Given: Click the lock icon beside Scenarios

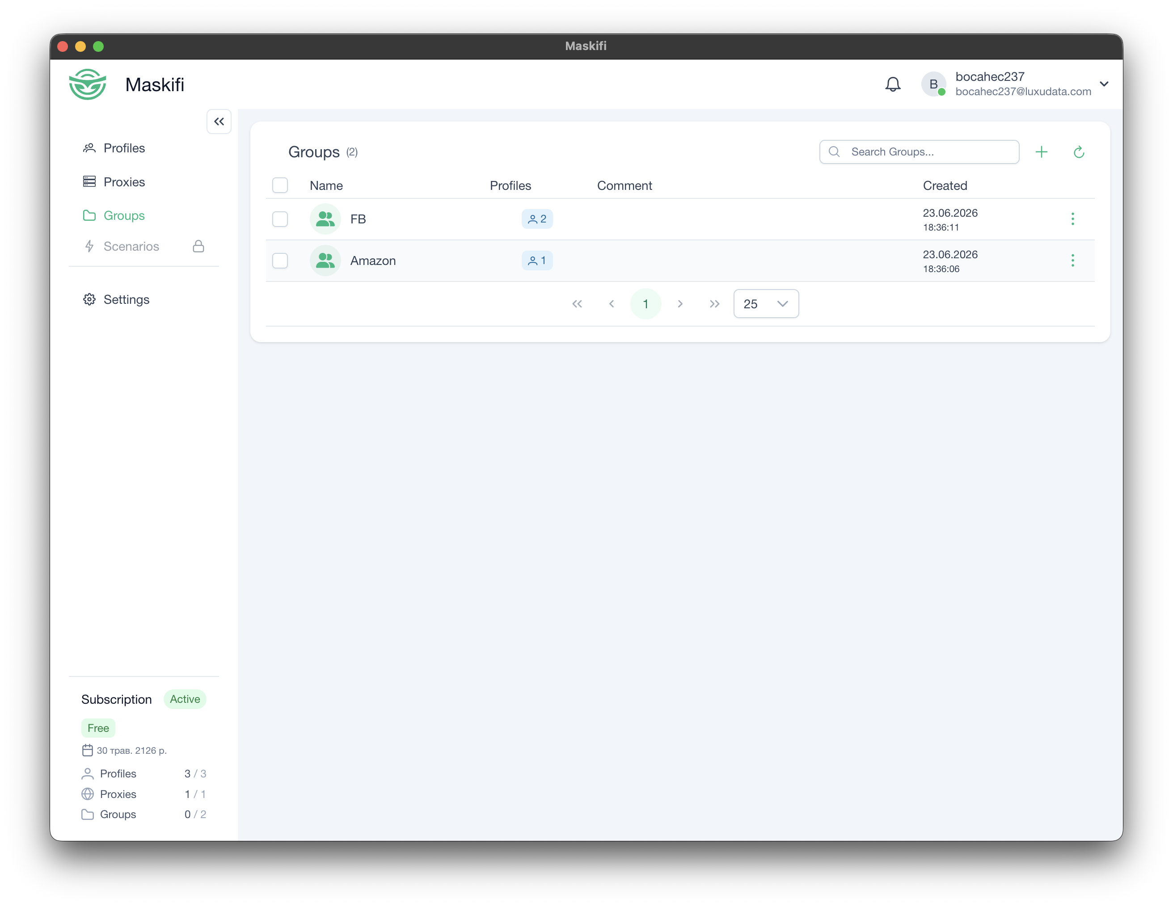Looking at the screenshot, I should [199, 246].
